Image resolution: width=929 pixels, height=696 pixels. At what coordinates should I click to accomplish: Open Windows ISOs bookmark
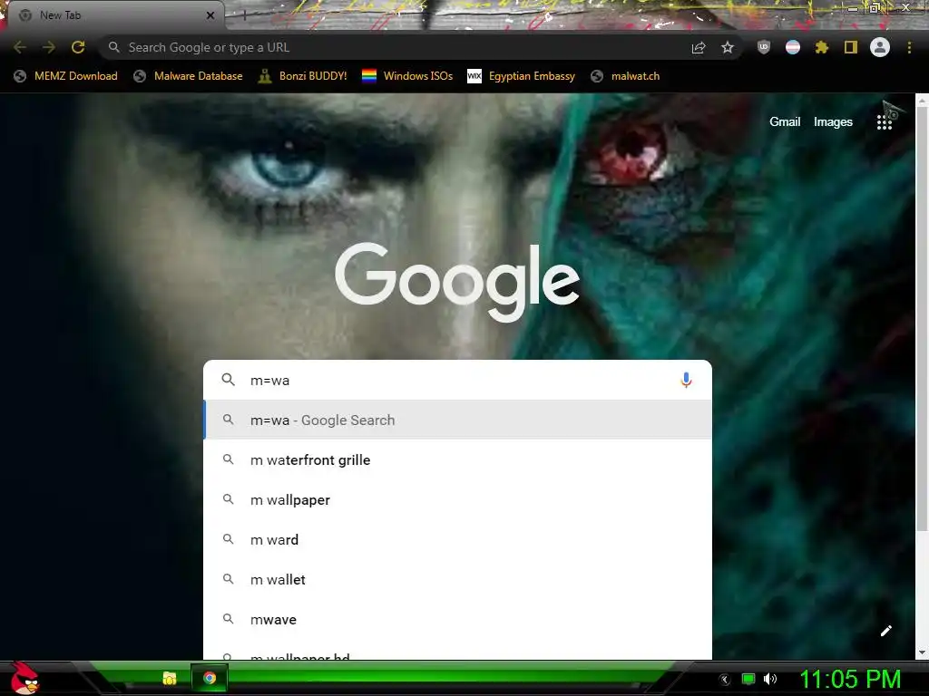pos(407,76)
